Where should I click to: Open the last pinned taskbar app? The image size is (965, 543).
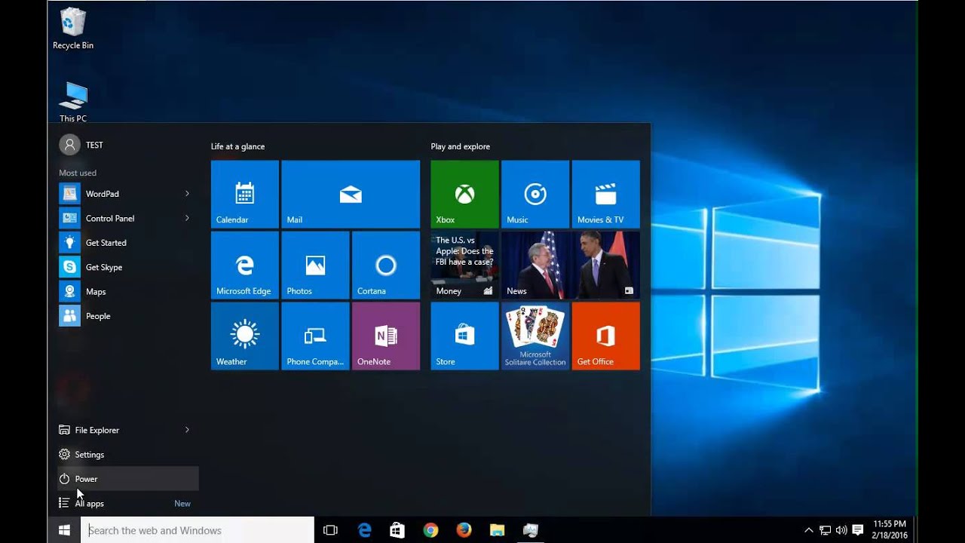point(530,530)
